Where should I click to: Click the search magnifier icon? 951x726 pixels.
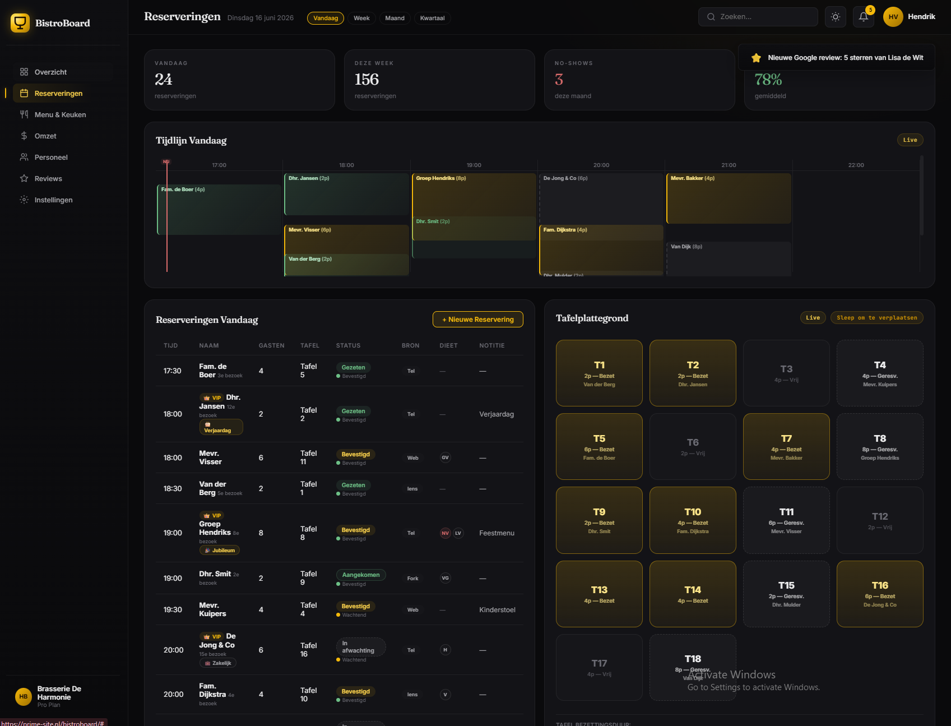(711, 17)
